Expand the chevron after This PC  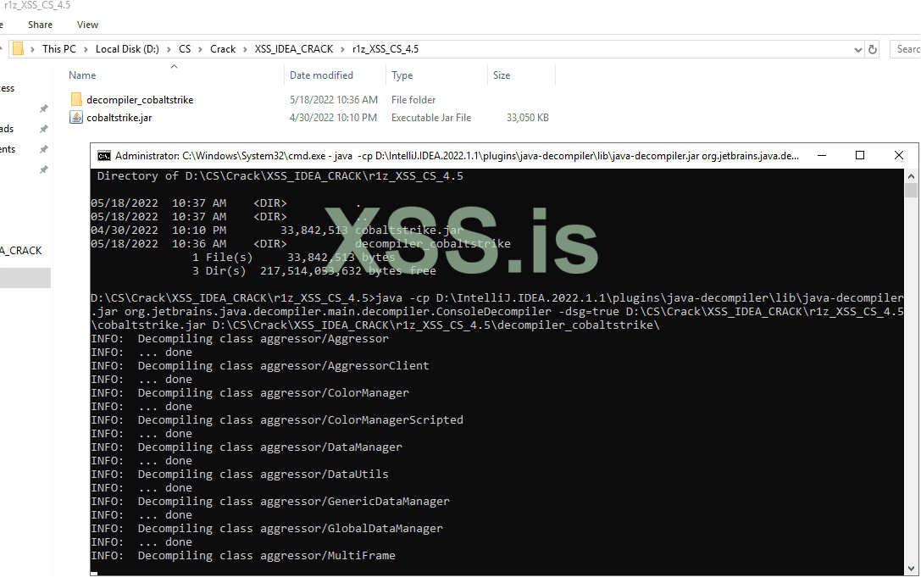point(86,49)
